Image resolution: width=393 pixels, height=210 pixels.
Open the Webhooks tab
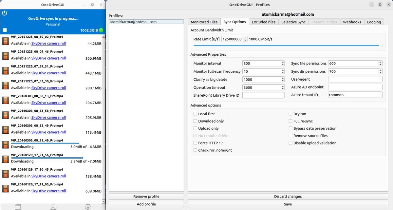click(x=352, y=22)
